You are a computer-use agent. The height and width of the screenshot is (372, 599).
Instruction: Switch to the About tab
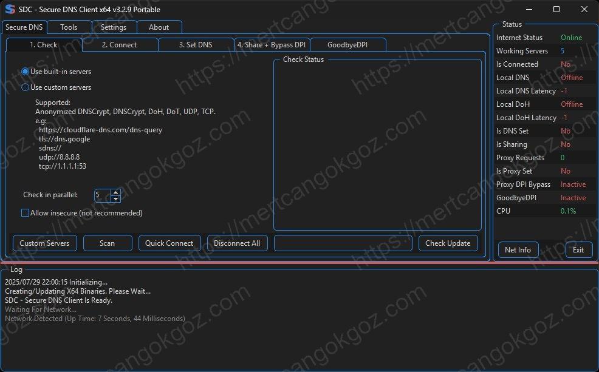(159, 27)
